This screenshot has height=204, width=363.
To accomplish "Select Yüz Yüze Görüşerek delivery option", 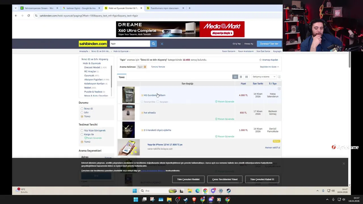I will (82, 131).
